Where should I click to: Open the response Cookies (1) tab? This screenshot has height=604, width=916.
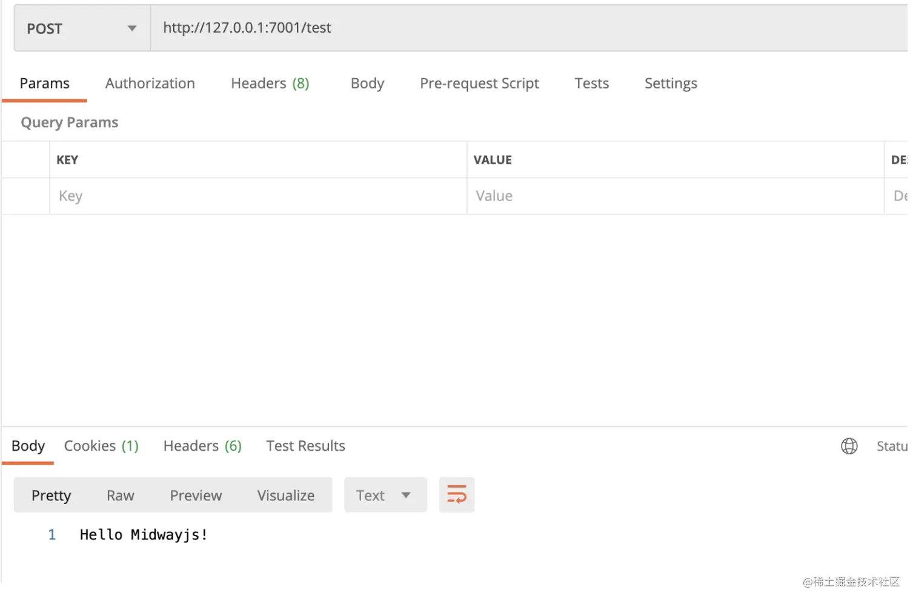[x=101, y=446]
